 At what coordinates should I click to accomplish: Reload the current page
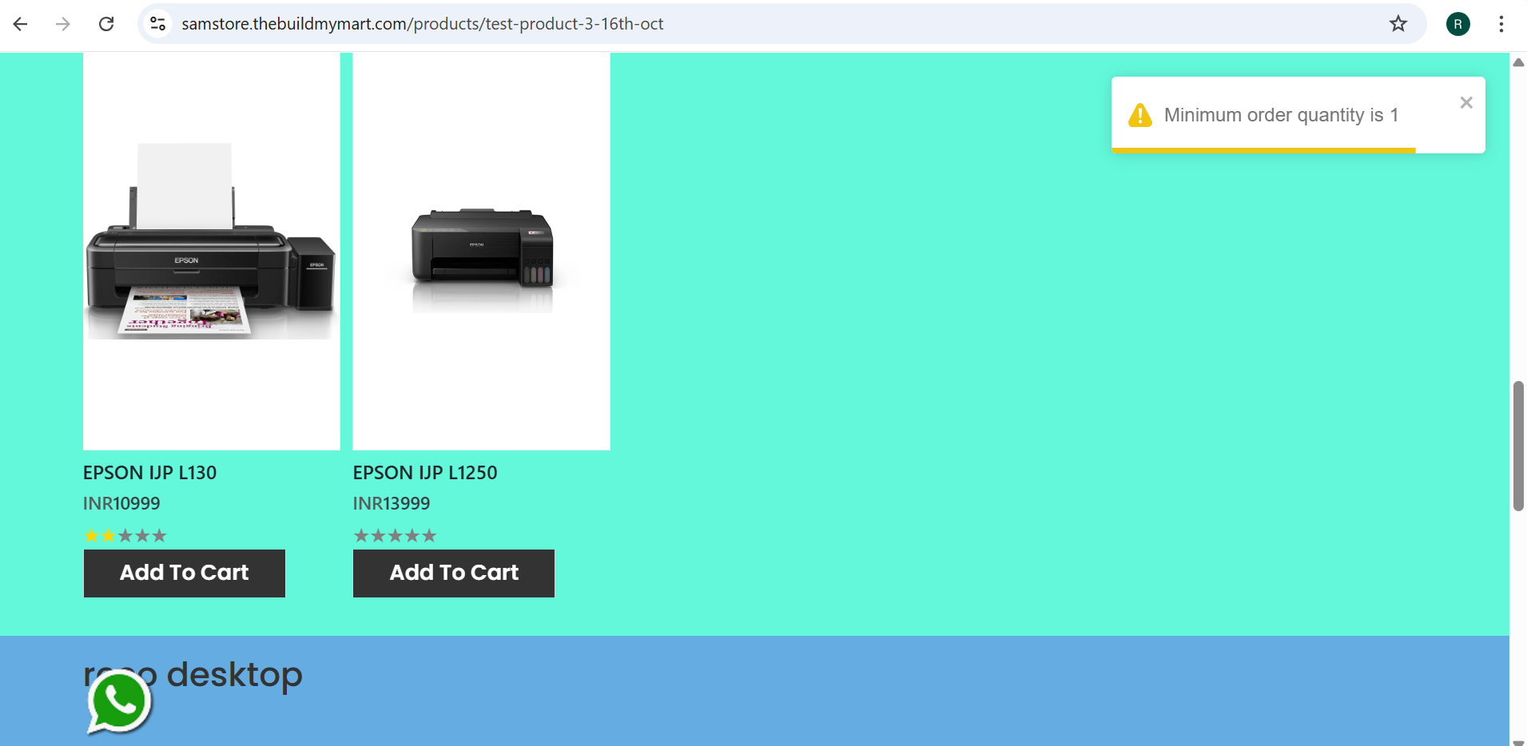106,24
